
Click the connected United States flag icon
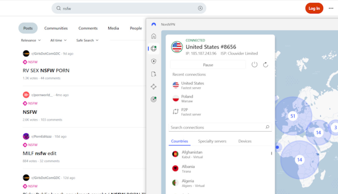[x=177, y=47]
